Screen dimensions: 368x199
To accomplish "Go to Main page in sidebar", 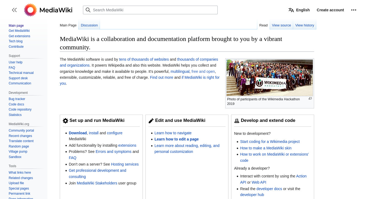I will (x=16, y=26).
